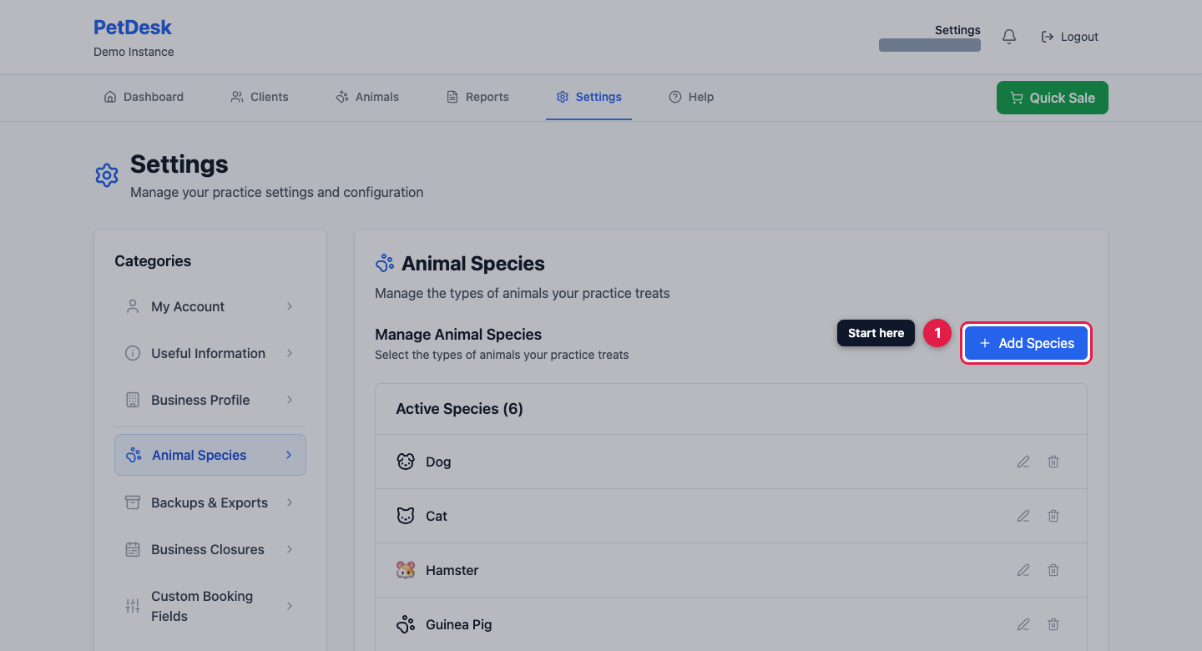Click the paw icon beside Animal Species heading
The height and width of the screenshot is (651, 1202).
(x=385, y=264)
